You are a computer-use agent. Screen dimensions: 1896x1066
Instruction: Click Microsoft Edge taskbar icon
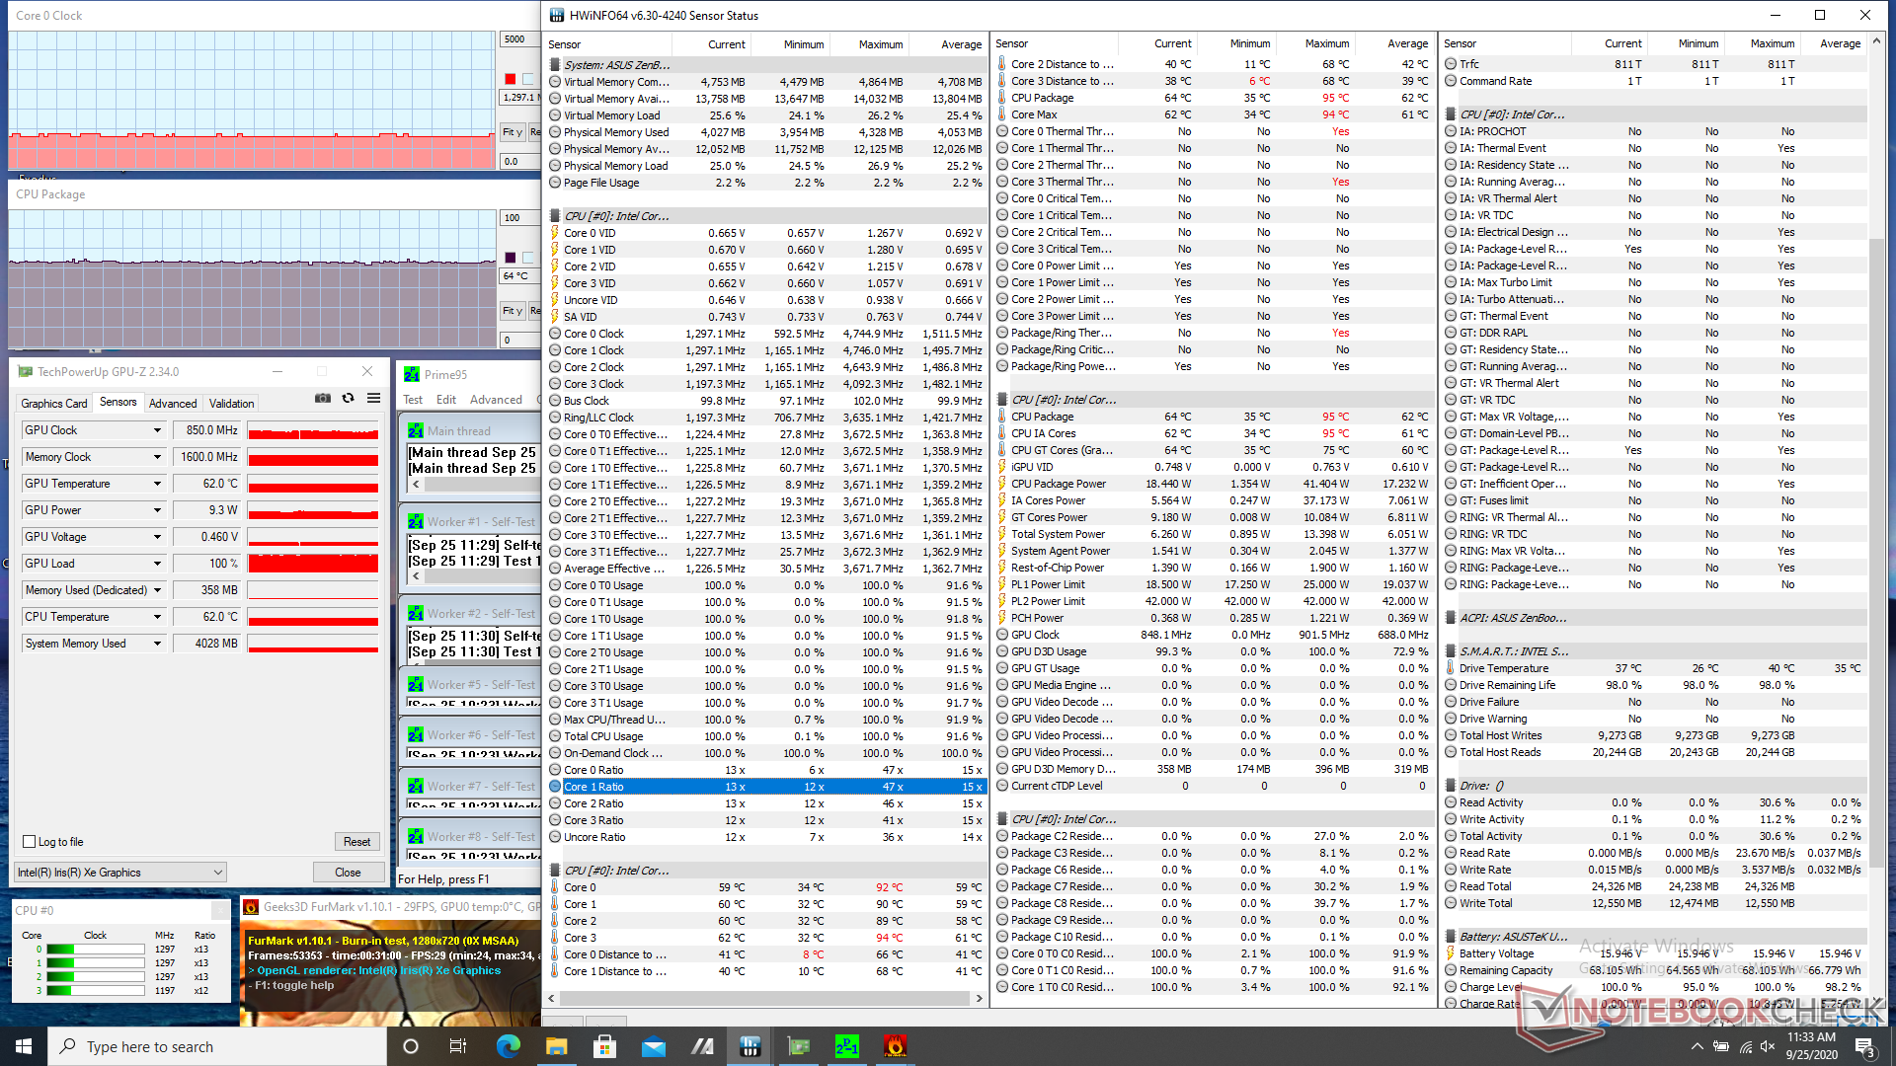coord(509,1046)
